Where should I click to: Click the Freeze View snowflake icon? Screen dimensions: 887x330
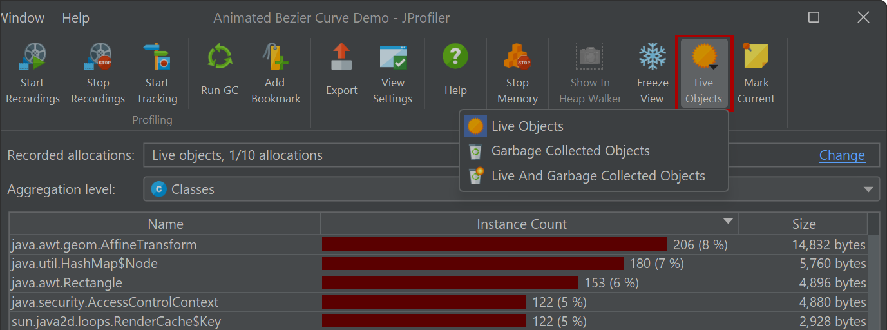click(652, 57)
